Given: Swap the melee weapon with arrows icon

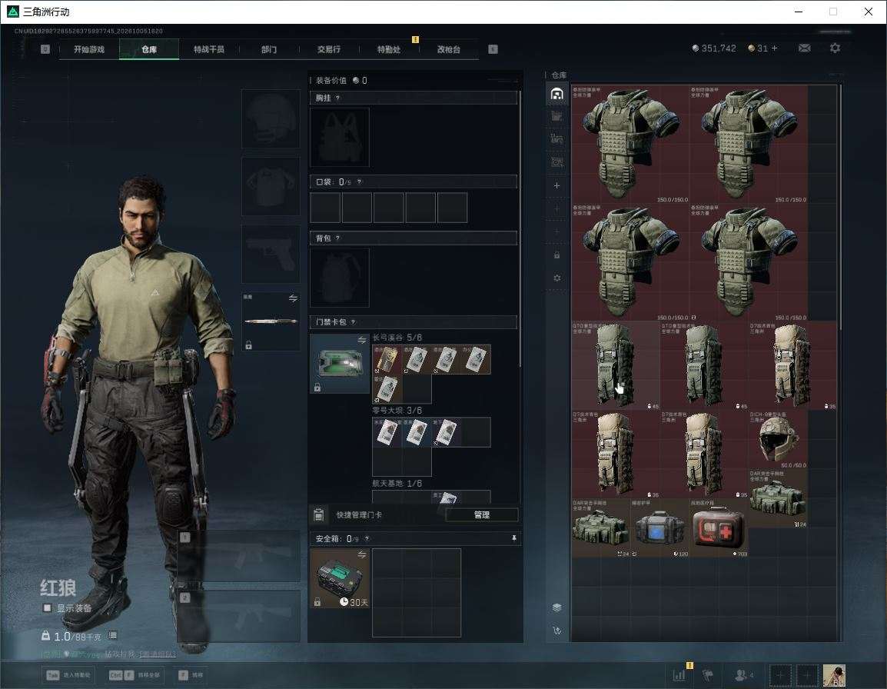Looking at the screenshot, I should coord(293,298).
